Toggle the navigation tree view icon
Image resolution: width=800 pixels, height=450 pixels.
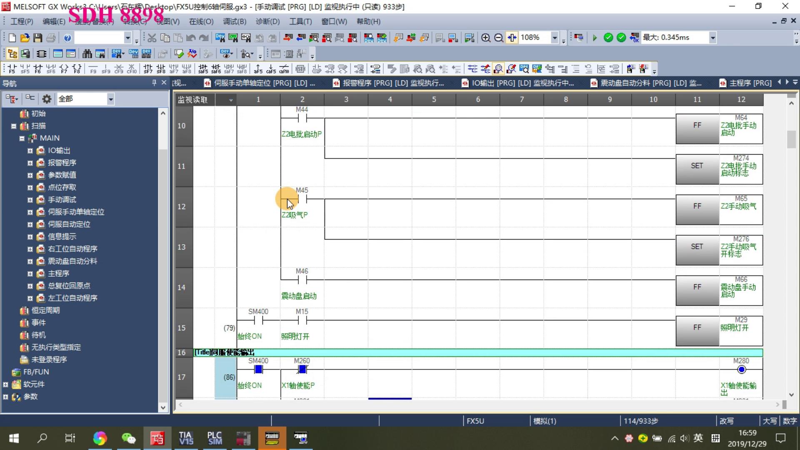(x=12, y=54)
